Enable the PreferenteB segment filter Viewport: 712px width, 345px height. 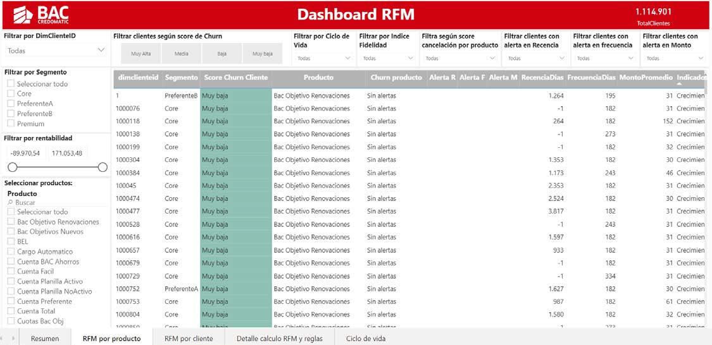(x=11, y=113)
